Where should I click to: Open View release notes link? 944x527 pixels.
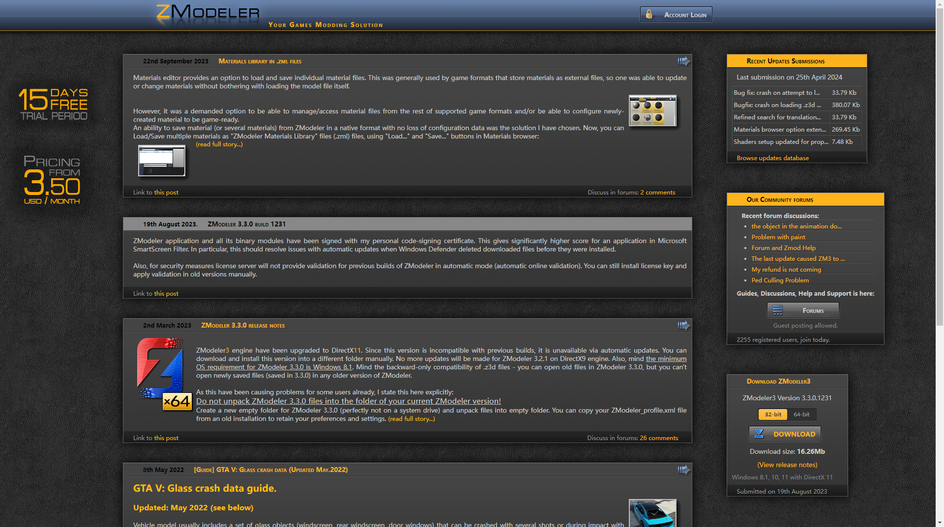click(787, 465)
